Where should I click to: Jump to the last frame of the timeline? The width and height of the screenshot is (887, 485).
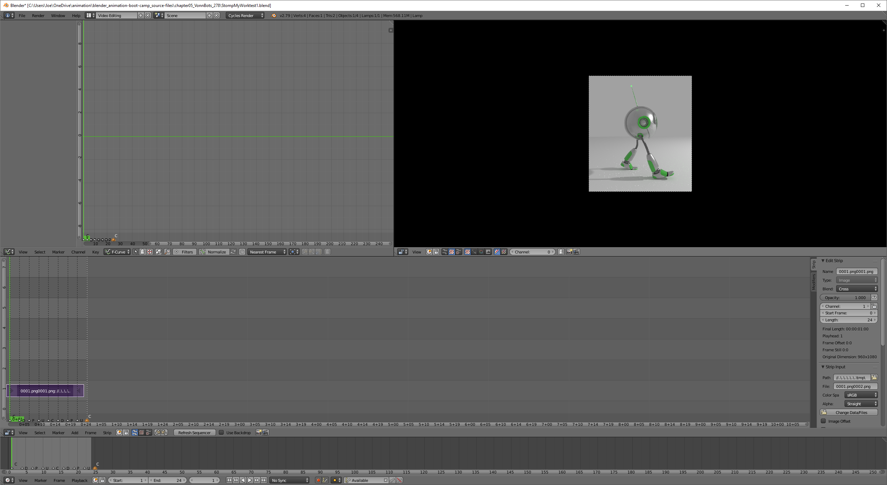click(x=264, y=480)
